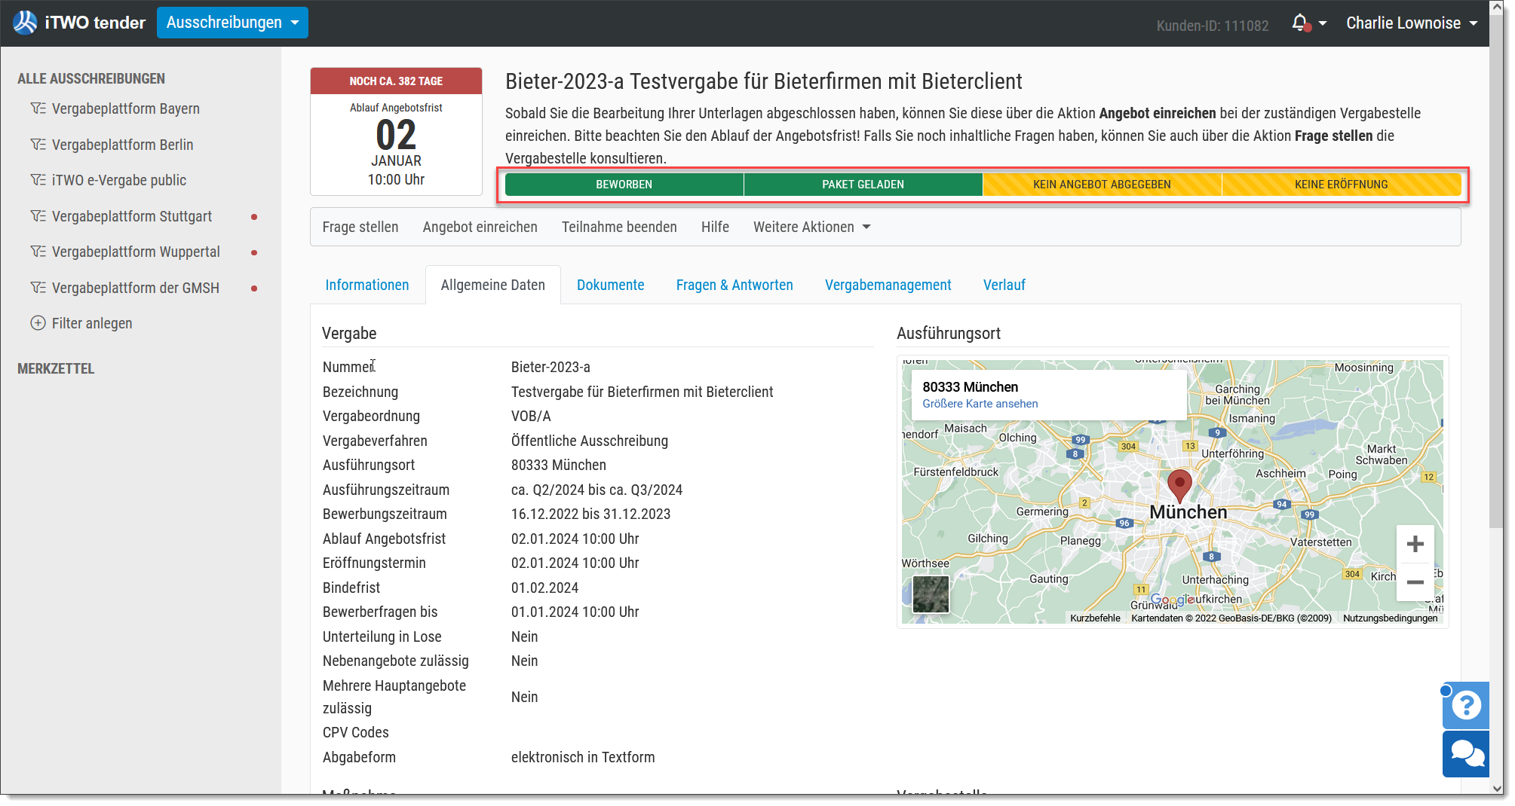Go to Fragen & Antworten tab

[x=734, y=285]
